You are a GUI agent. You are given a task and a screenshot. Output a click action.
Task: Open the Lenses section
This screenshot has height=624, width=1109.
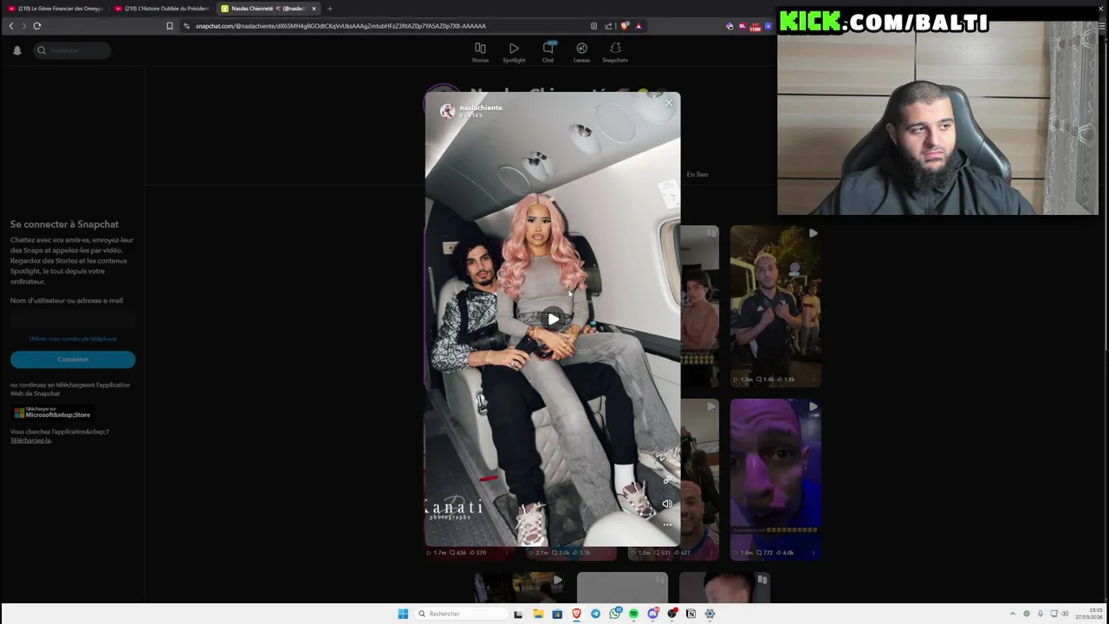[581, 52]
